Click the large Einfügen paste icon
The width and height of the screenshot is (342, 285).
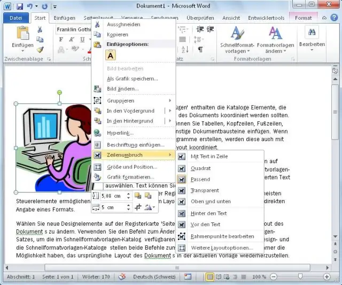[22, 33]
